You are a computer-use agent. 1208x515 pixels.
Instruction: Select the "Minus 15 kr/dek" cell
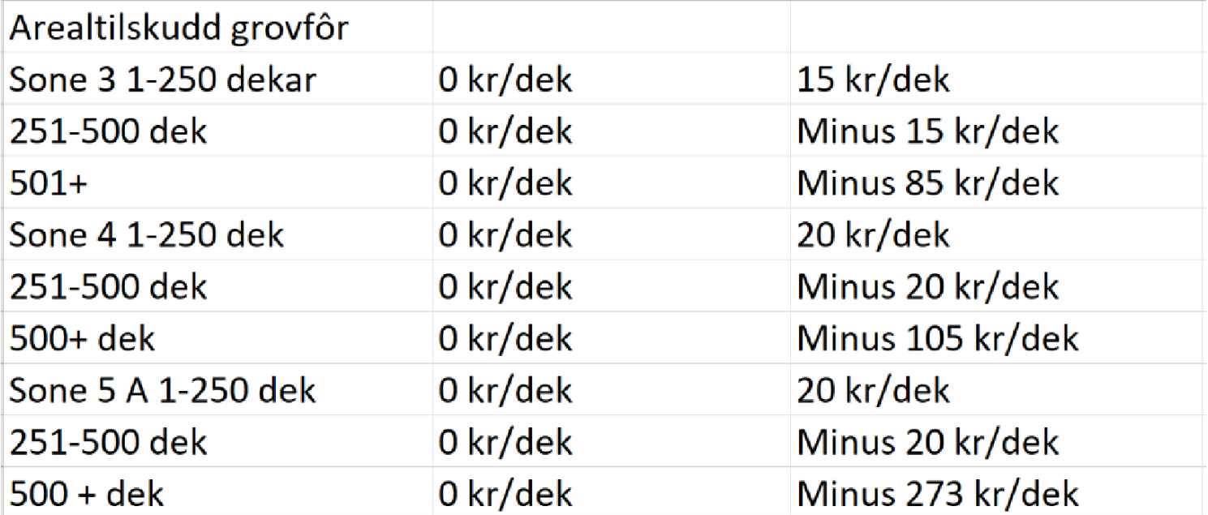pyautogui.click(x=928, y=131)
